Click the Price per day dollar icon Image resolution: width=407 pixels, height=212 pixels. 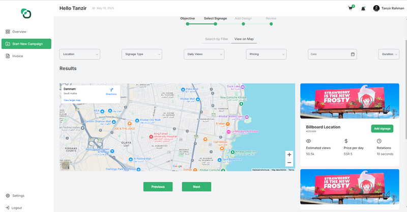[346, 141]
